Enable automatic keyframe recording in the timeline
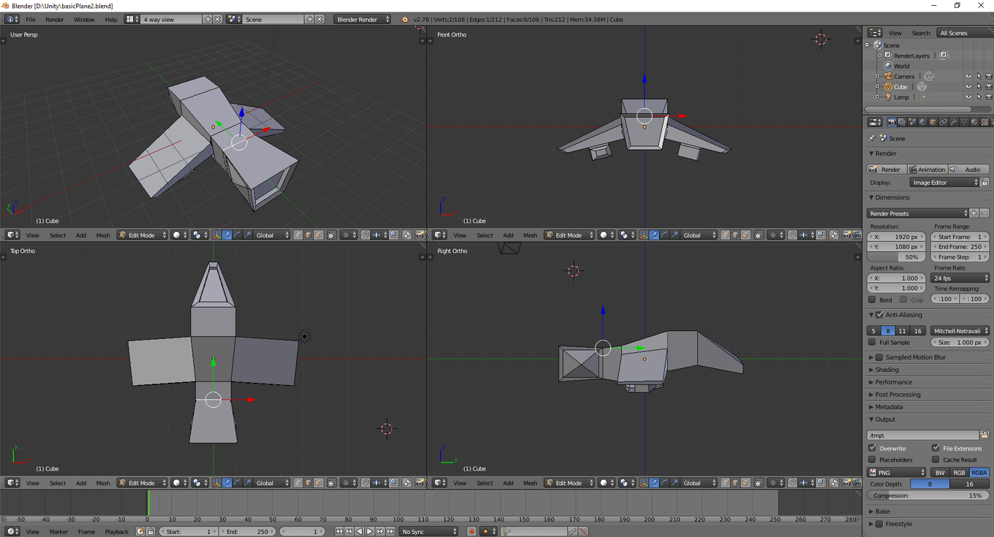The width and height of the screenshot is (994, 537). click(471, 530)
